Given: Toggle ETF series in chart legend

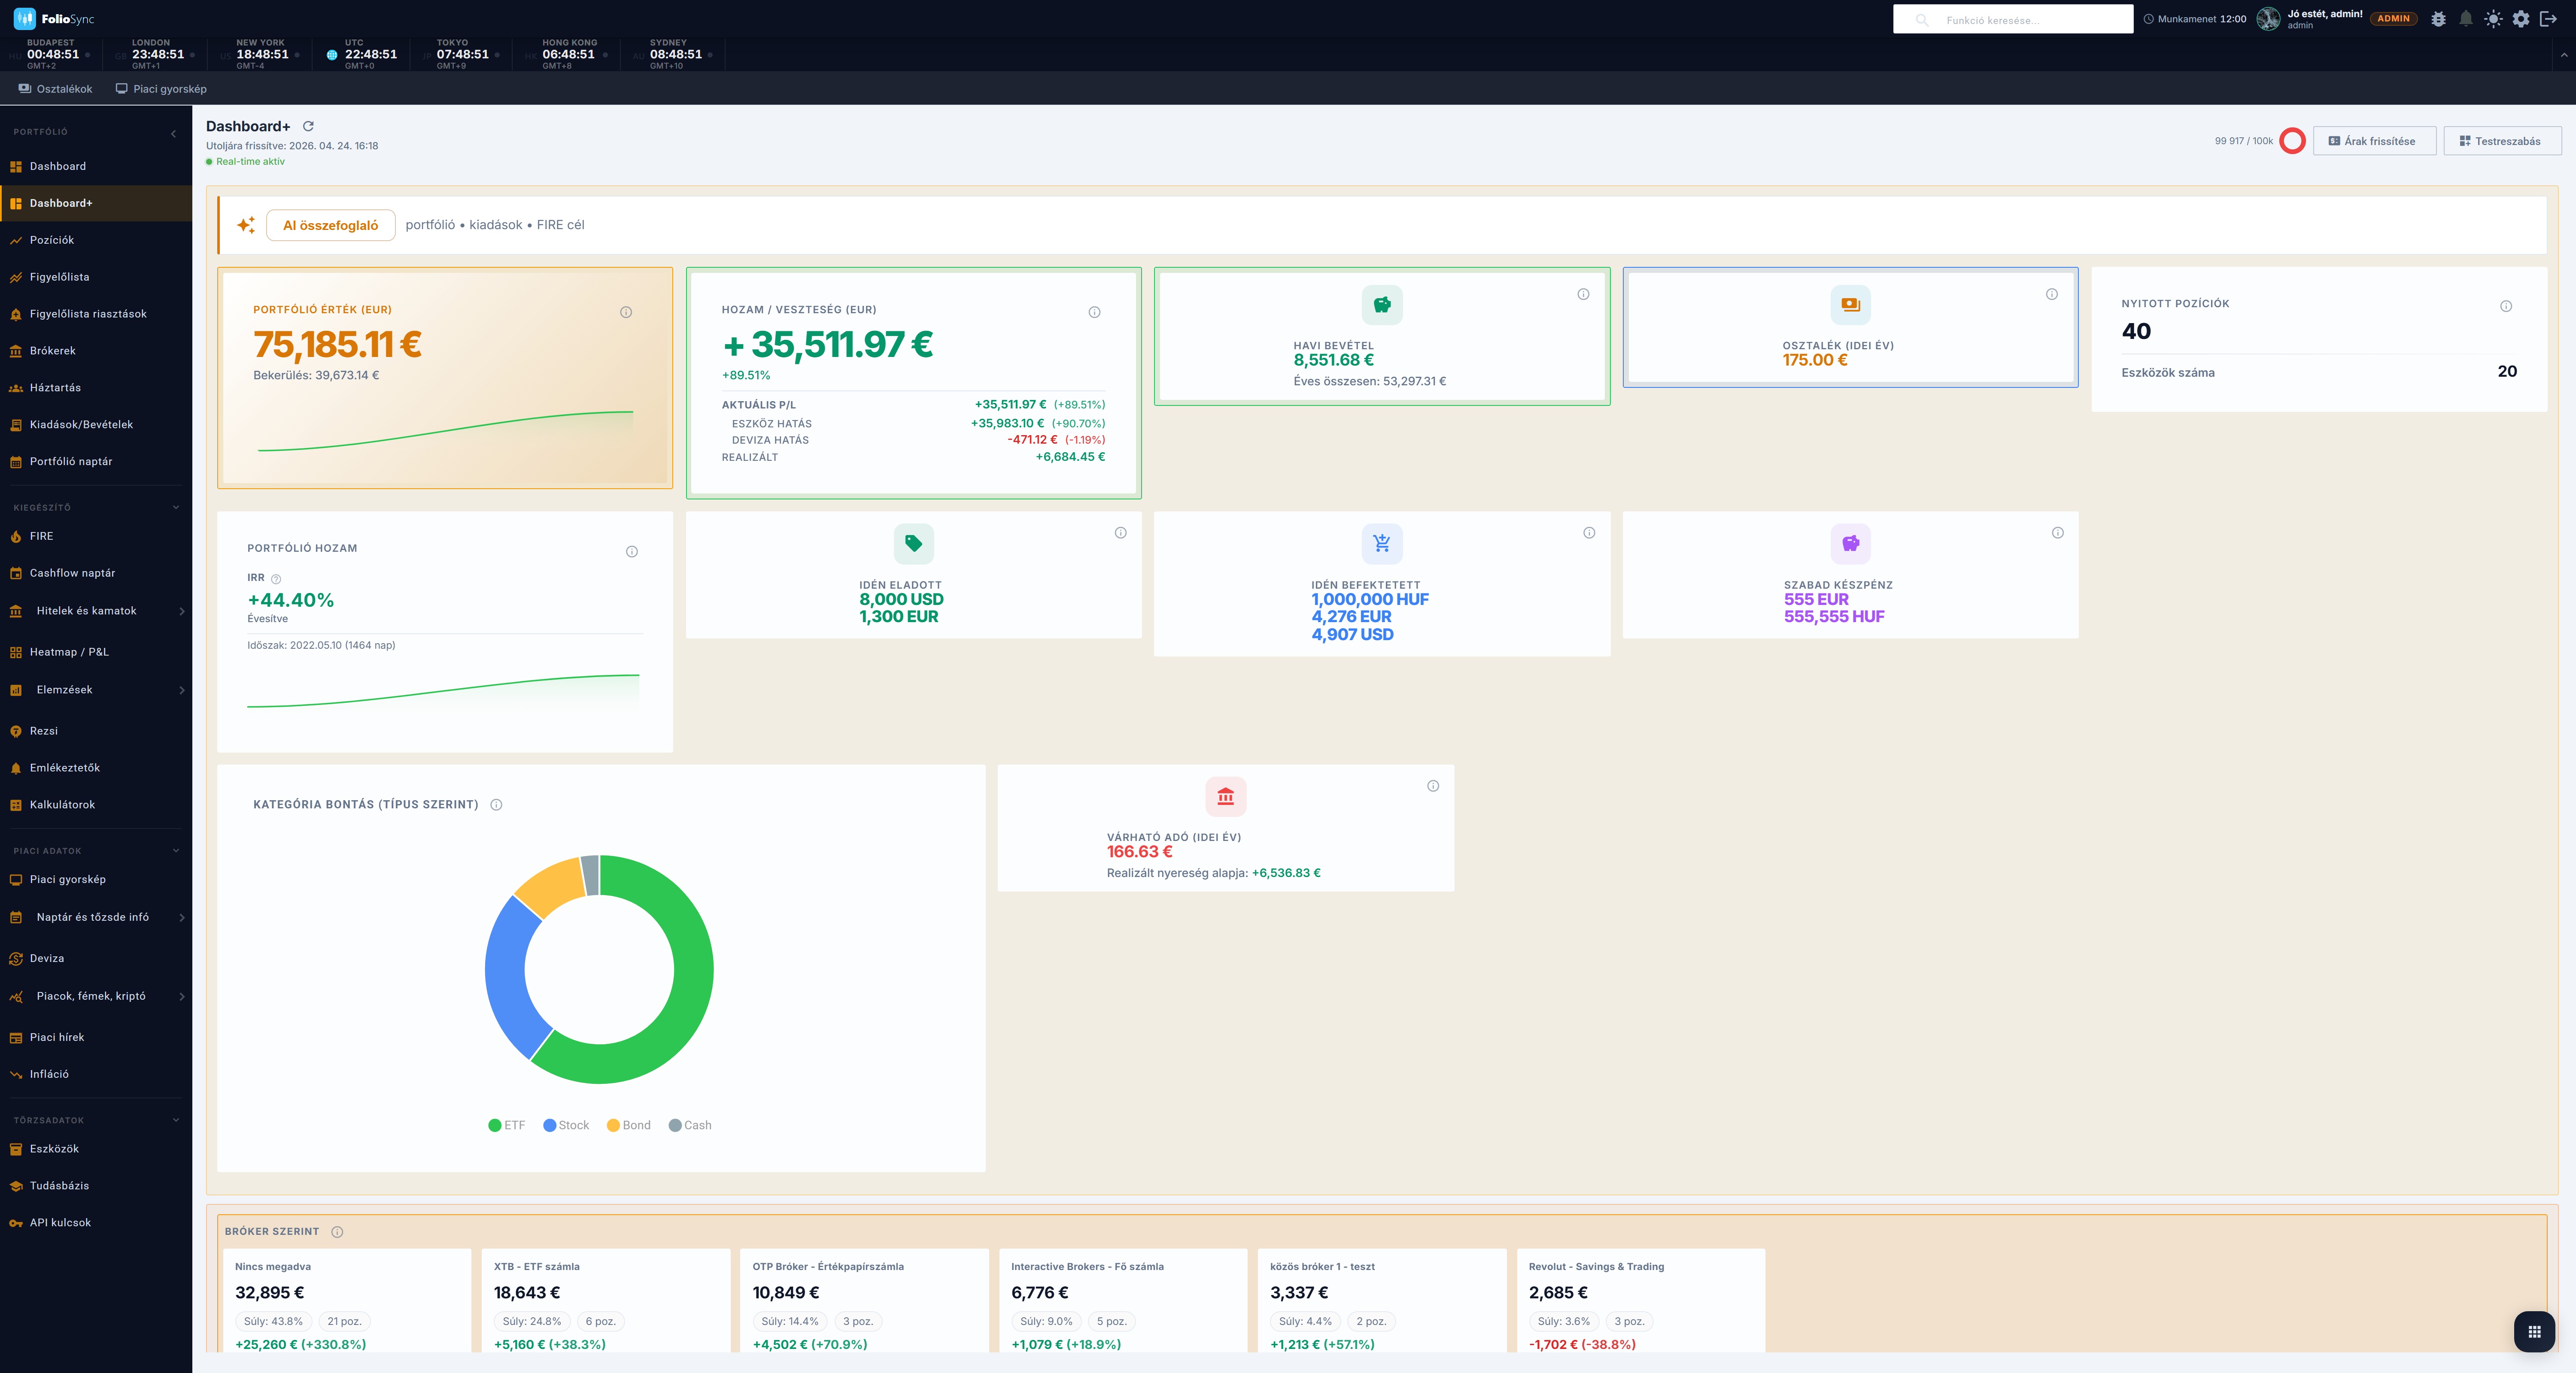Looking at the screenshot, I should pyautogui.click(x=507, y=1125).
